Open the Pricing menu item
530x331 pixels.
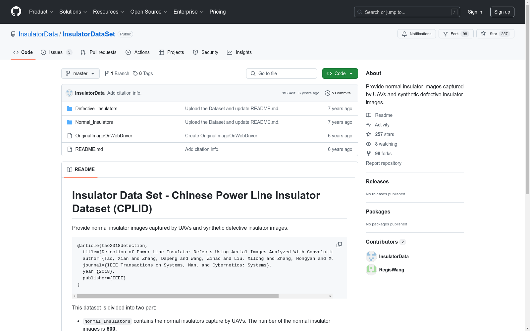click(217, 12)
